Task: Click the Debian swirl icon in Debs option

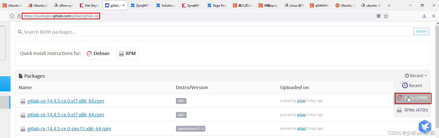Action: [x=400, y=98]
